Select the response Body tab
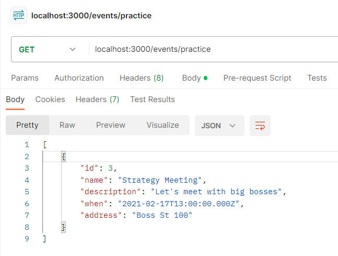Screen dimensions: 338x256 coord(15,99)
